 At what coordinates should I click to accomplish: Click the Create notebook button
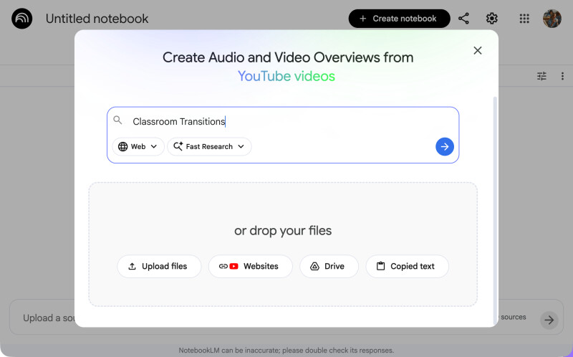[399, 19]
